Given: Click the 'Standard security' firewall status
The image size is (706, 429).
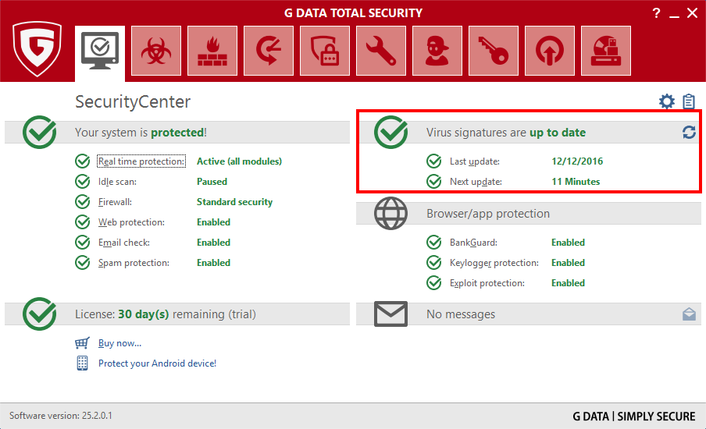Looking at the screenshot, I should (234, 202).
